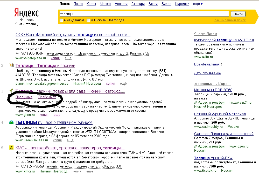Viewport: 259px width, 174px height.
Task: Expand 'ещё' for the www.GreenHouses.ru result
Action: tap(70, 140)
